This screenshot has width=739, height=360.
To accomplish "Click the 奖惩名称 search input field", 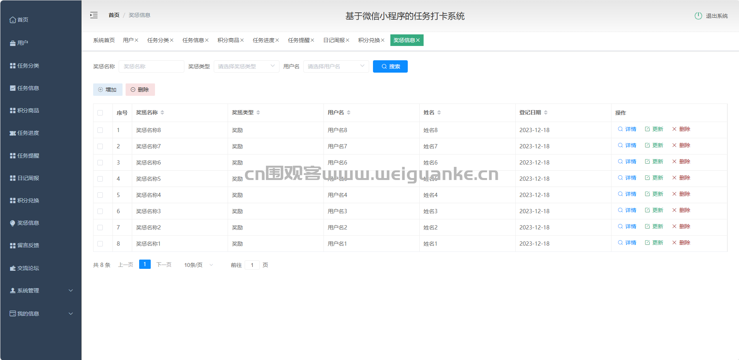I will [151, 66].
